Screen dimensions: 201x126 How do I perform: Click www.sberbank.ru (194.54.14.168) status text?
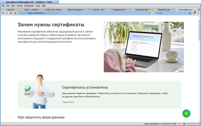pos(160,124)
